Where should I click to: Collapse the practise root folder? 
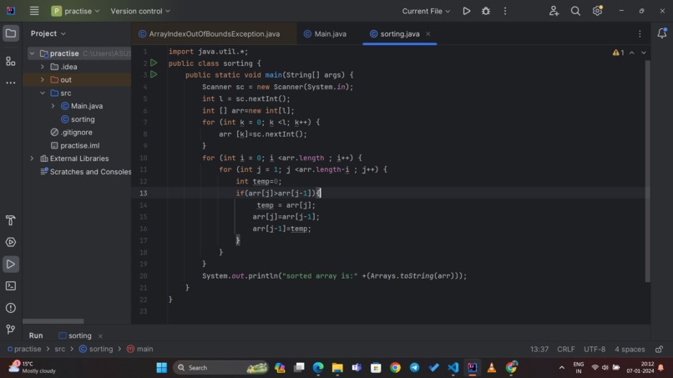pos(32,53)
